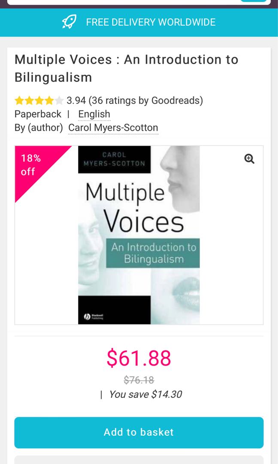Select the fifth gray star
The image size is (278, 464).
click(58, 100)
